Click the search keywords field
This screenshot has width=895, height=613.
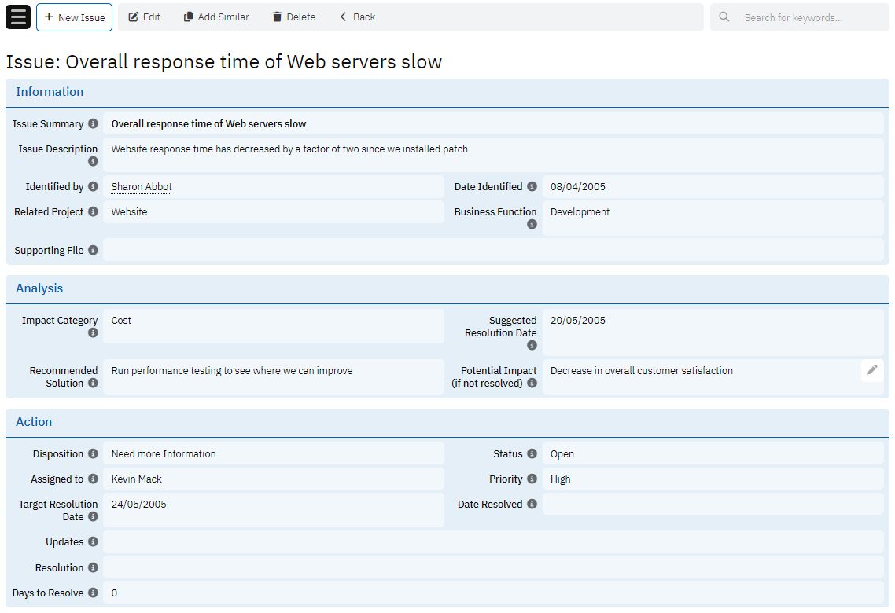810,17
